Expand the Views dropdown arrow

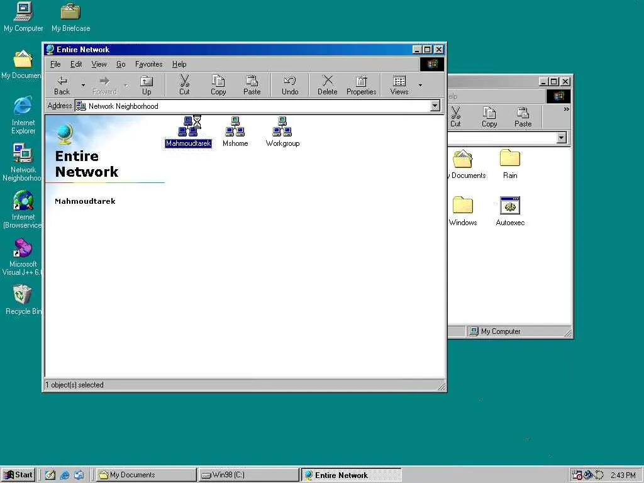click(x=420, y=86)
